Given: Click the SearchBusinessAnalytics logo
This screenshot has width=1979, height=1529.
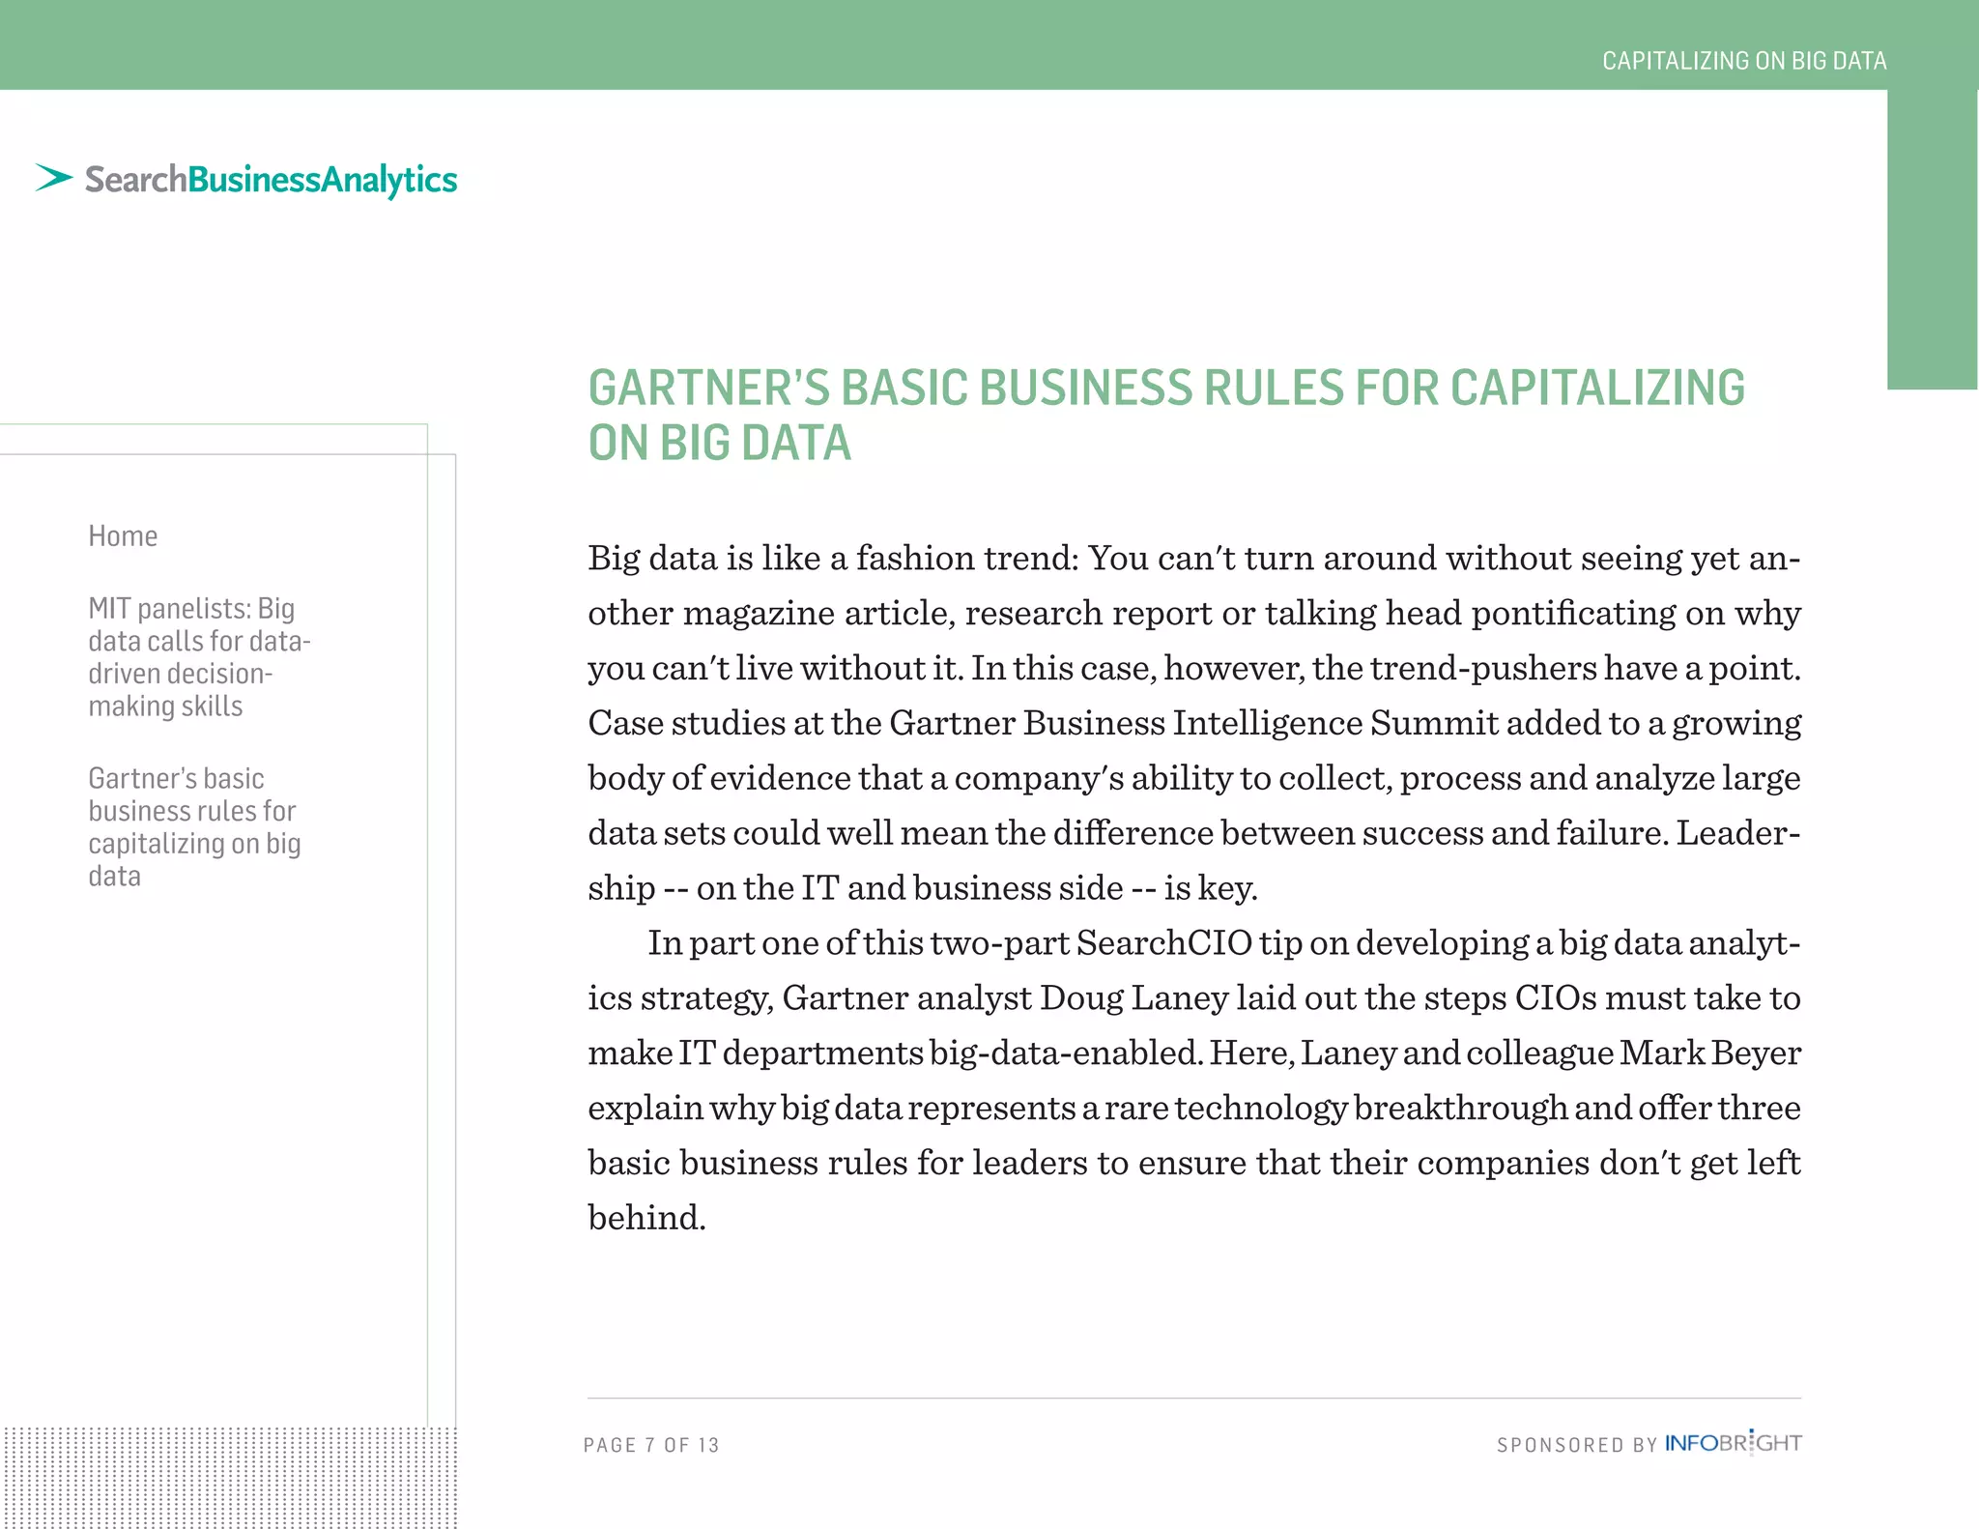Looking at the screenshot, I should pyautogui.click(x=246, y=180).
